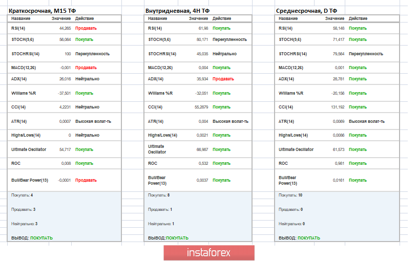This screenshot has width=418, height=261.
Task: Click 'Нейтрально: 3' summary in M15 table
Action: (x=24, y=224)
